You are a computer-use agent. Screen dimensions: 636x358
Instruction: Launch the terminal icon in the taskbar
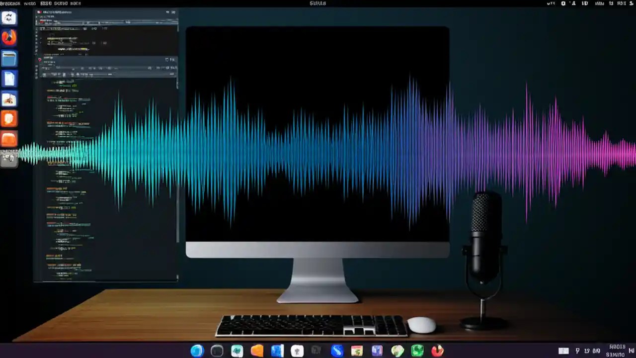[217, 351]
